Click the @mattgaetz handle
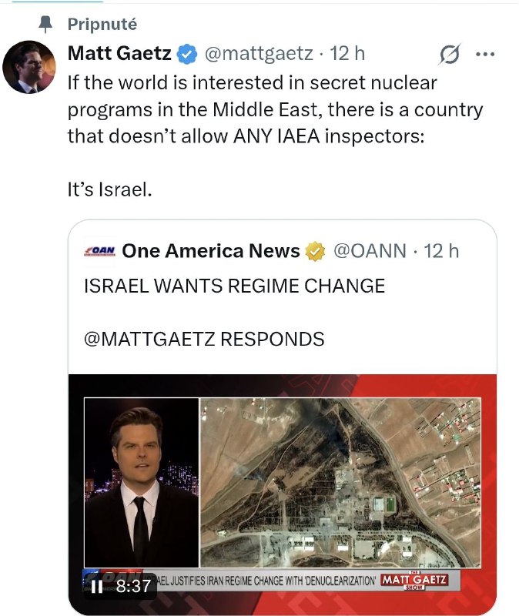 coord(258,54)
